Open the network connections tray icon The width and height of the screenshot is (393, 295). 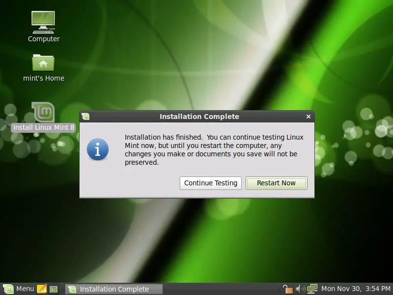point(312,289)
